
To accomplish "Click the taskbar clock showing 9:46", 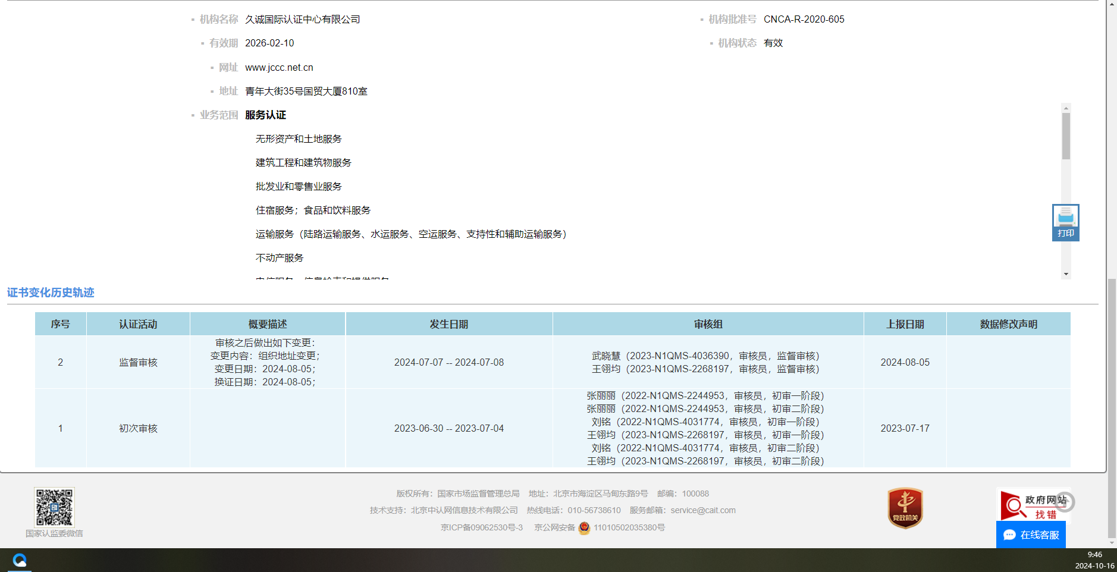I will [1095, 555].
